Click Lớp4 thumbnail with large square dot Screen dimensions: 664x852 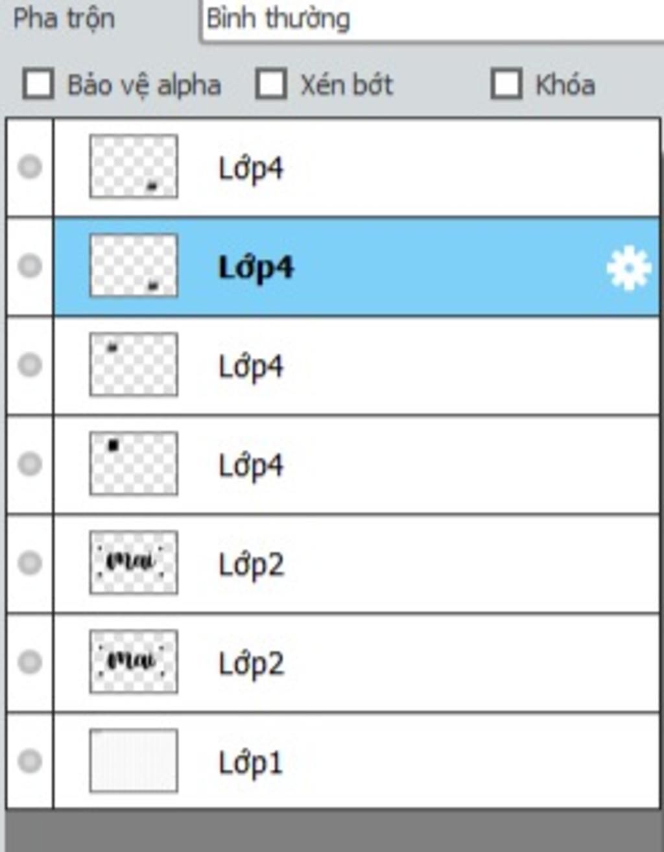(134, 464)
